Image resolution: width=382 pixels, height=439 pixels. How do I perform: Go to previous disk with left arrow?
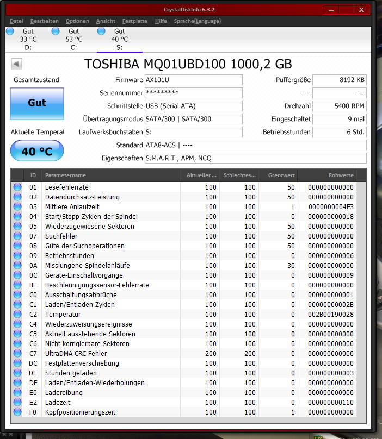tap(16, 64)
